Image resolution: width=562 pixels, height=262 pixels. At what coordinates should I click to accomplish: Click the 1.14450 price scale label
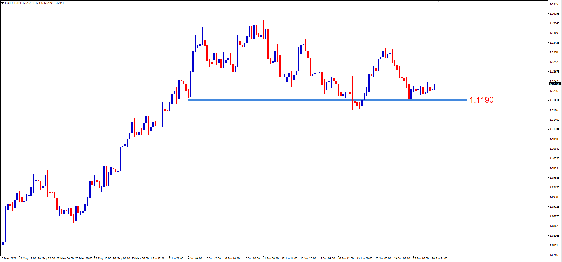(554, 4)
